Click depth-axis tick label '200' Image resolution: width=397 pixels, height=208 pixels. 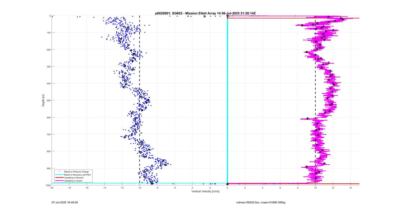click(x=48, y=50)
